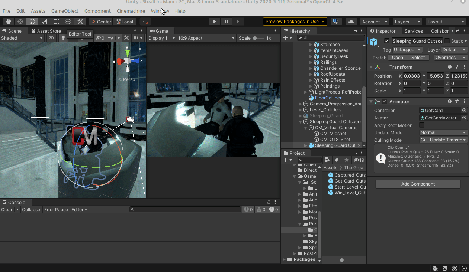
Task: Select CM_OTS_Shot in the Hierarchy
Action: [335, 140]
